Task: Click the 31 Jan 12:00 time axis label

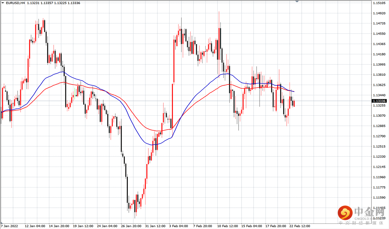Action: click(x=155, y=226)
